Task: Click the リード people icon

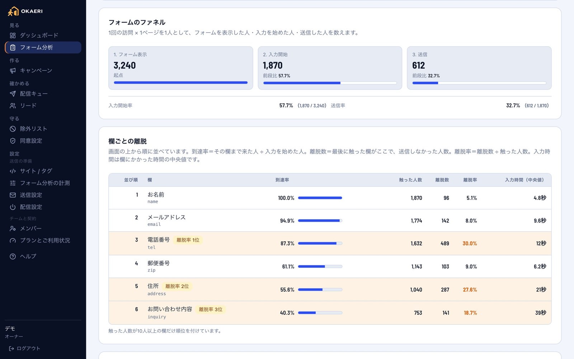Action: coord(13,106)
